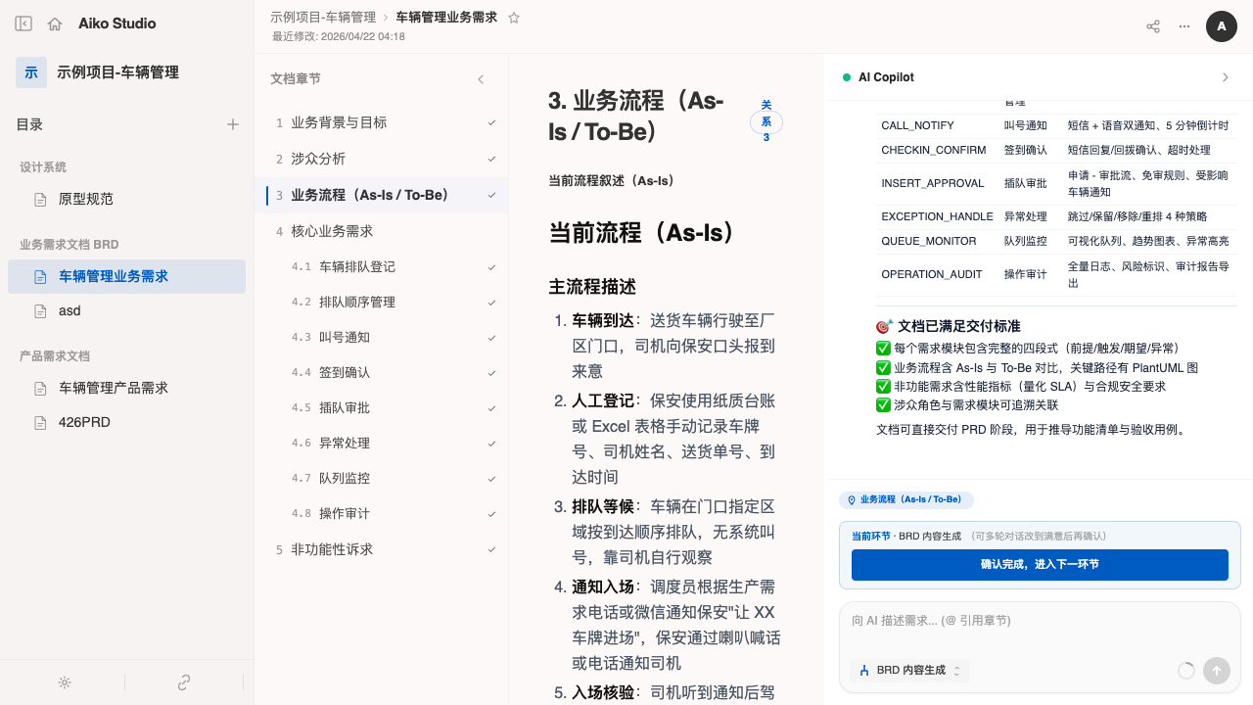
Task: Click the project title 示例项目-车辆管理
Action: (118, 72)
